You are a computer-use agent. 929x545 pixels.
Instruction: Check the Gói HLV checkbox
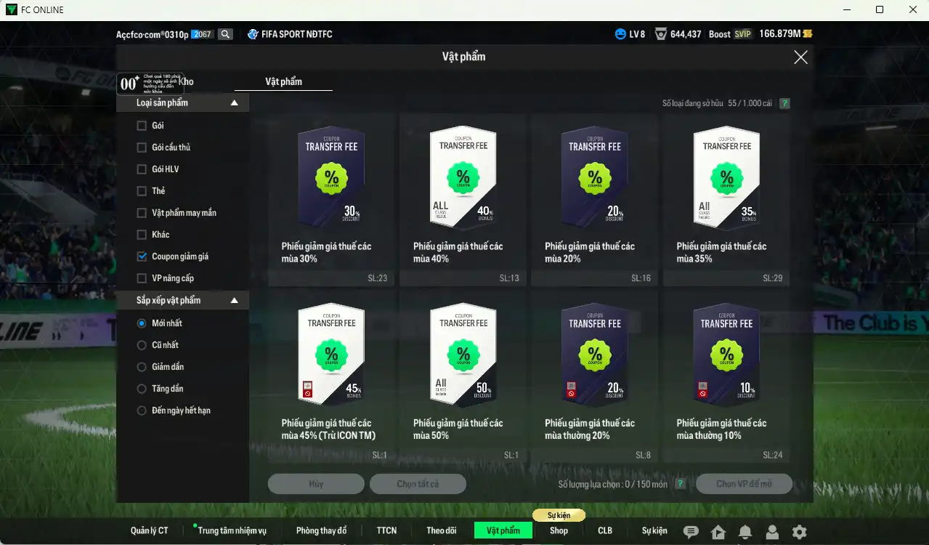point(142,169)
